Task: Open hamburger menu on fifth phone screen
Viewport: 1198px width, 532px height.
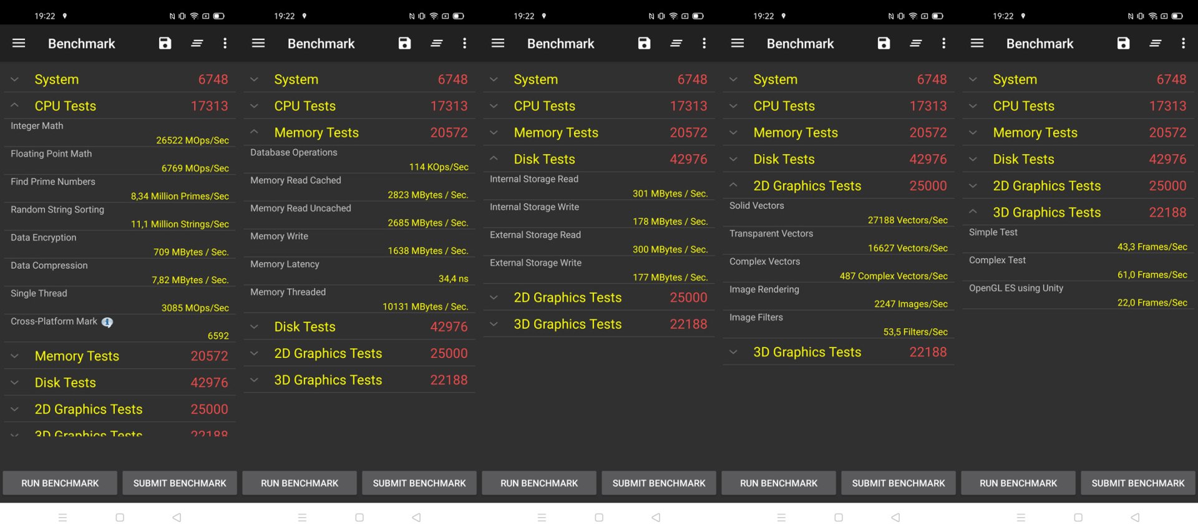Action: click(x=977, y=43)
